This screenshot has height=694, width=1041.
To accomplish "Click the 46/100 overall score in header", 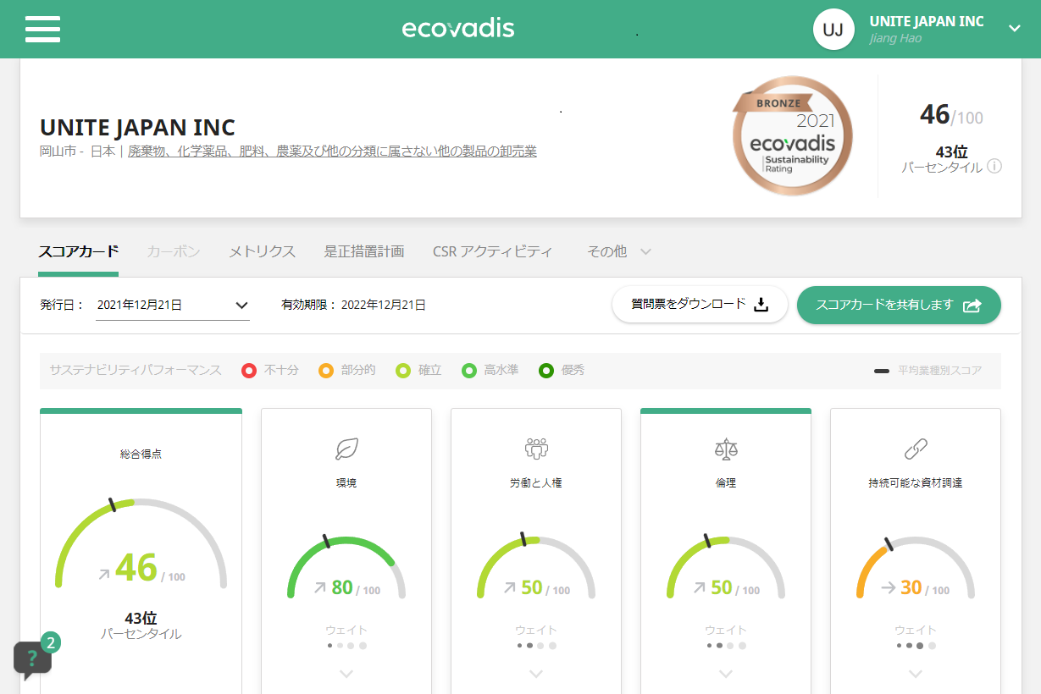I will (x=951, y=115).
